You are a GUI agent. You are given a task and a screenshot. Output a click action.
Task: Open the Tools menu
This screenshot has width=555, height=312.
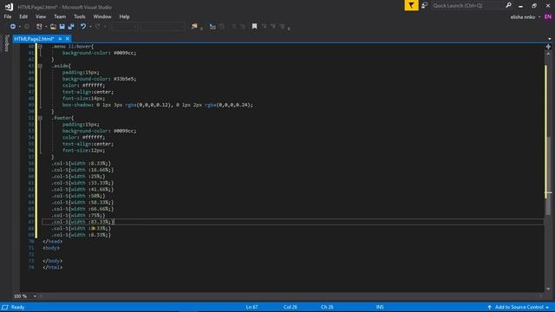pyautogui.click(x=79, y=16)
